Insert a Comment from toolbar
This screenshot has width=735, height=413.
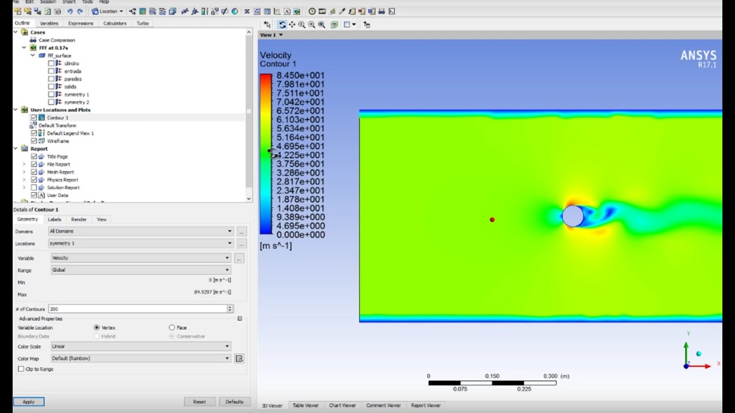287,11
